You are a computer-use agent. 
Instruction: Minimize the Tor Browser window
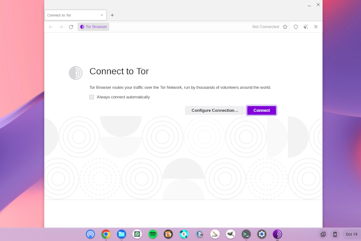tap(309, 5)
